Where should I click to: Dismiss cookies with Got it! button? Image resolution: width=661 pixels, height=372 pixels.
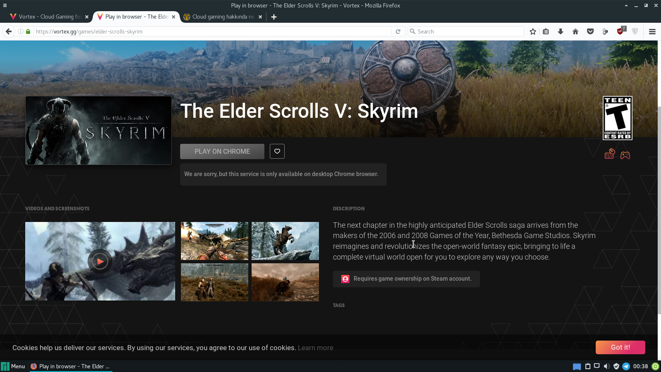click(x=621, y=348)
